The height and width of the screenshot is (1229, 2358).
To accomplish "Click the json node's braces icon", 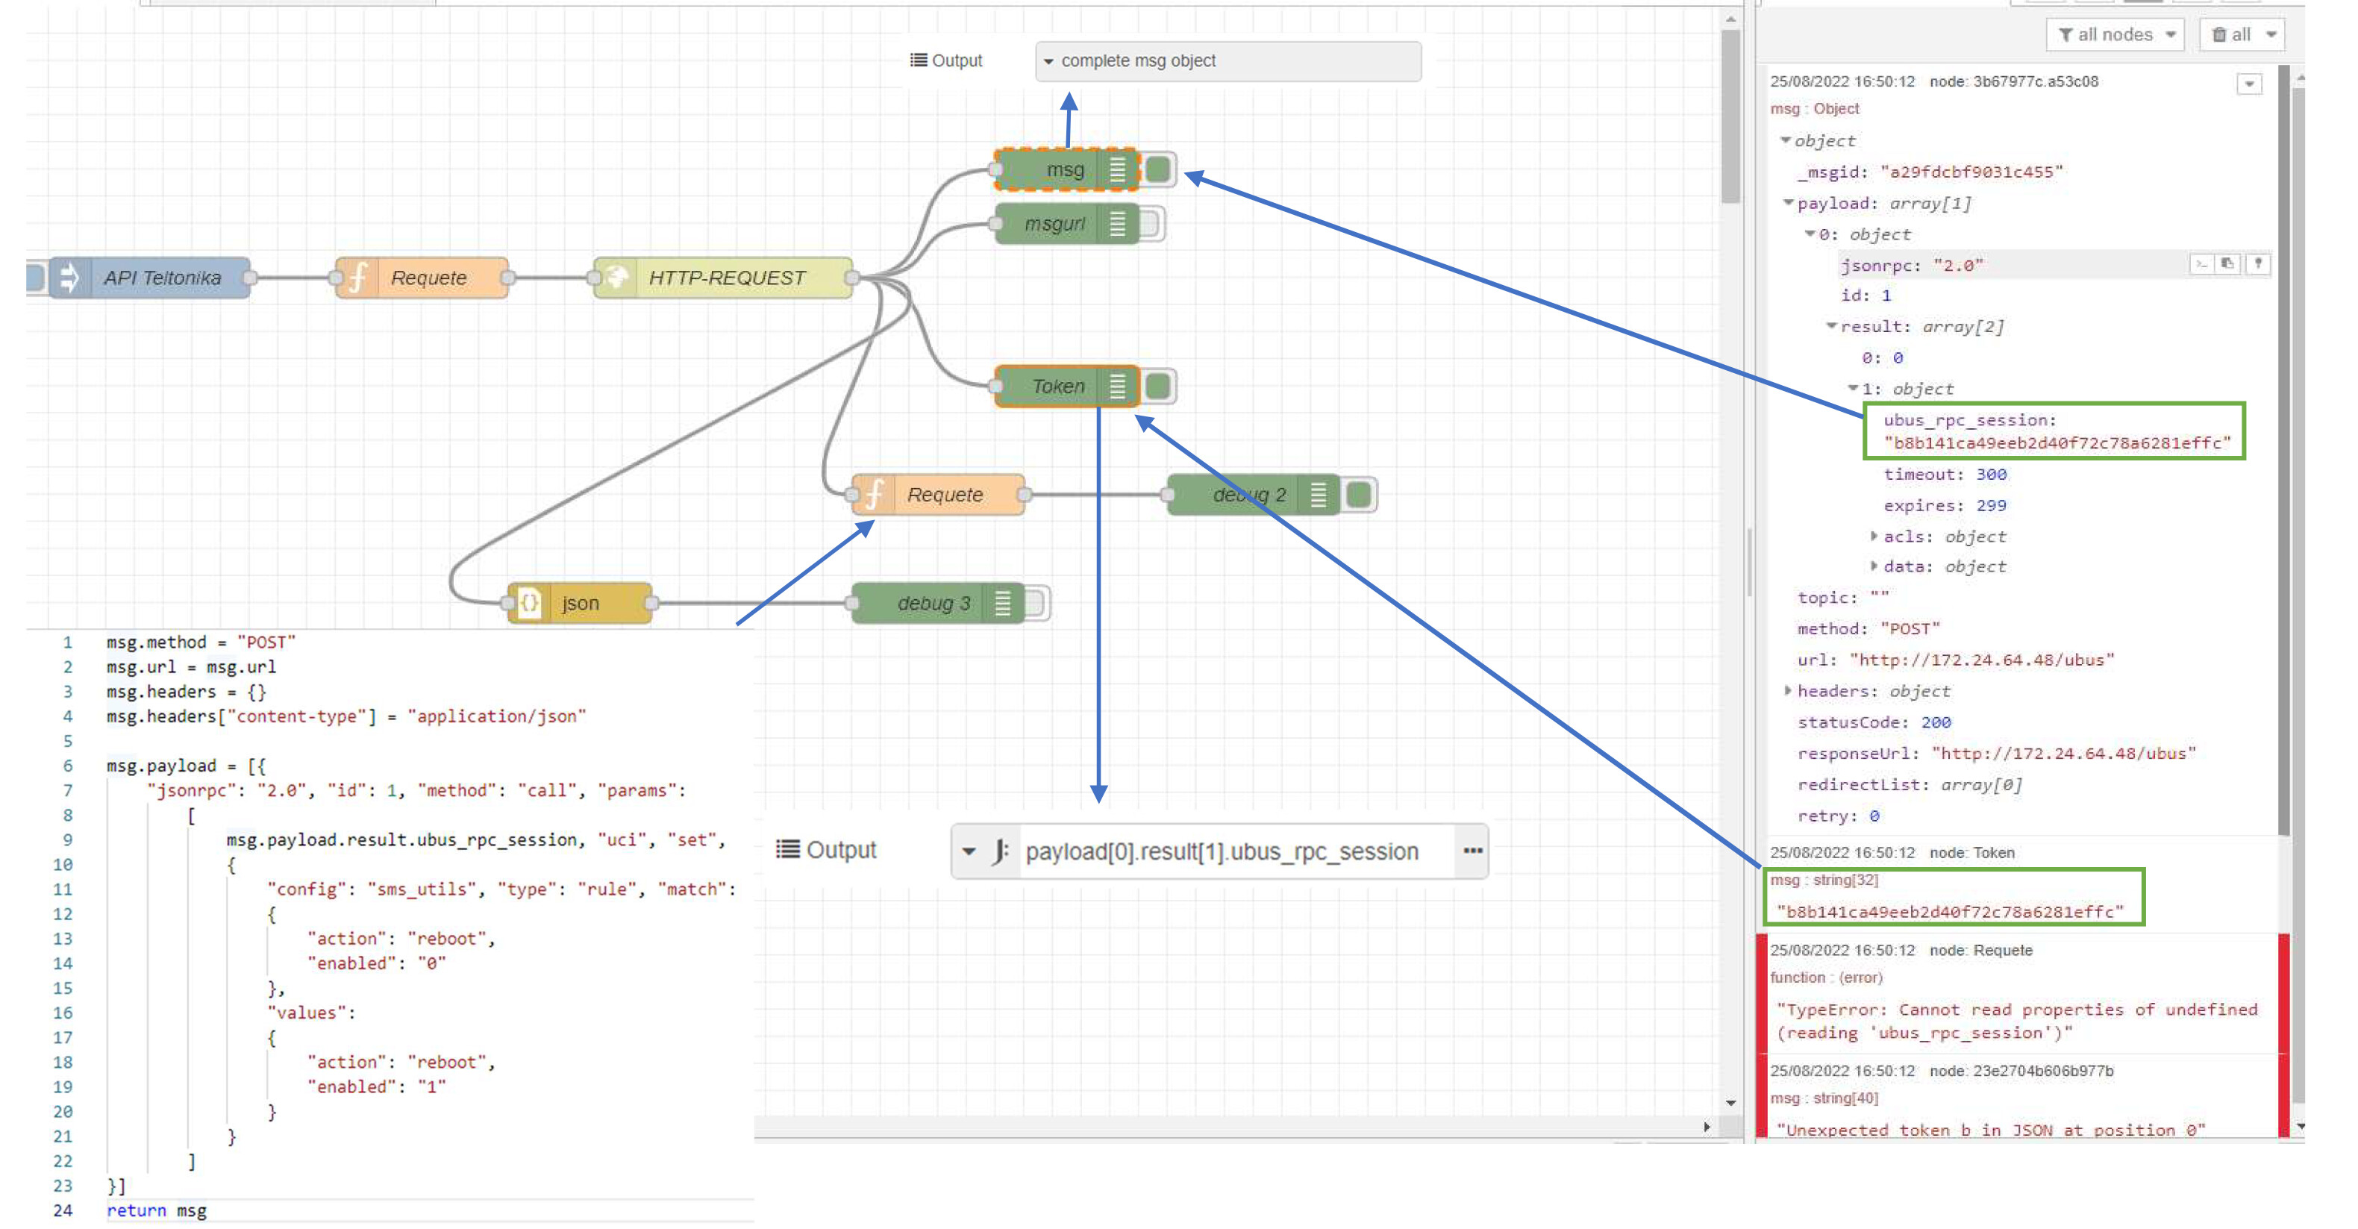I will (529, 603).
